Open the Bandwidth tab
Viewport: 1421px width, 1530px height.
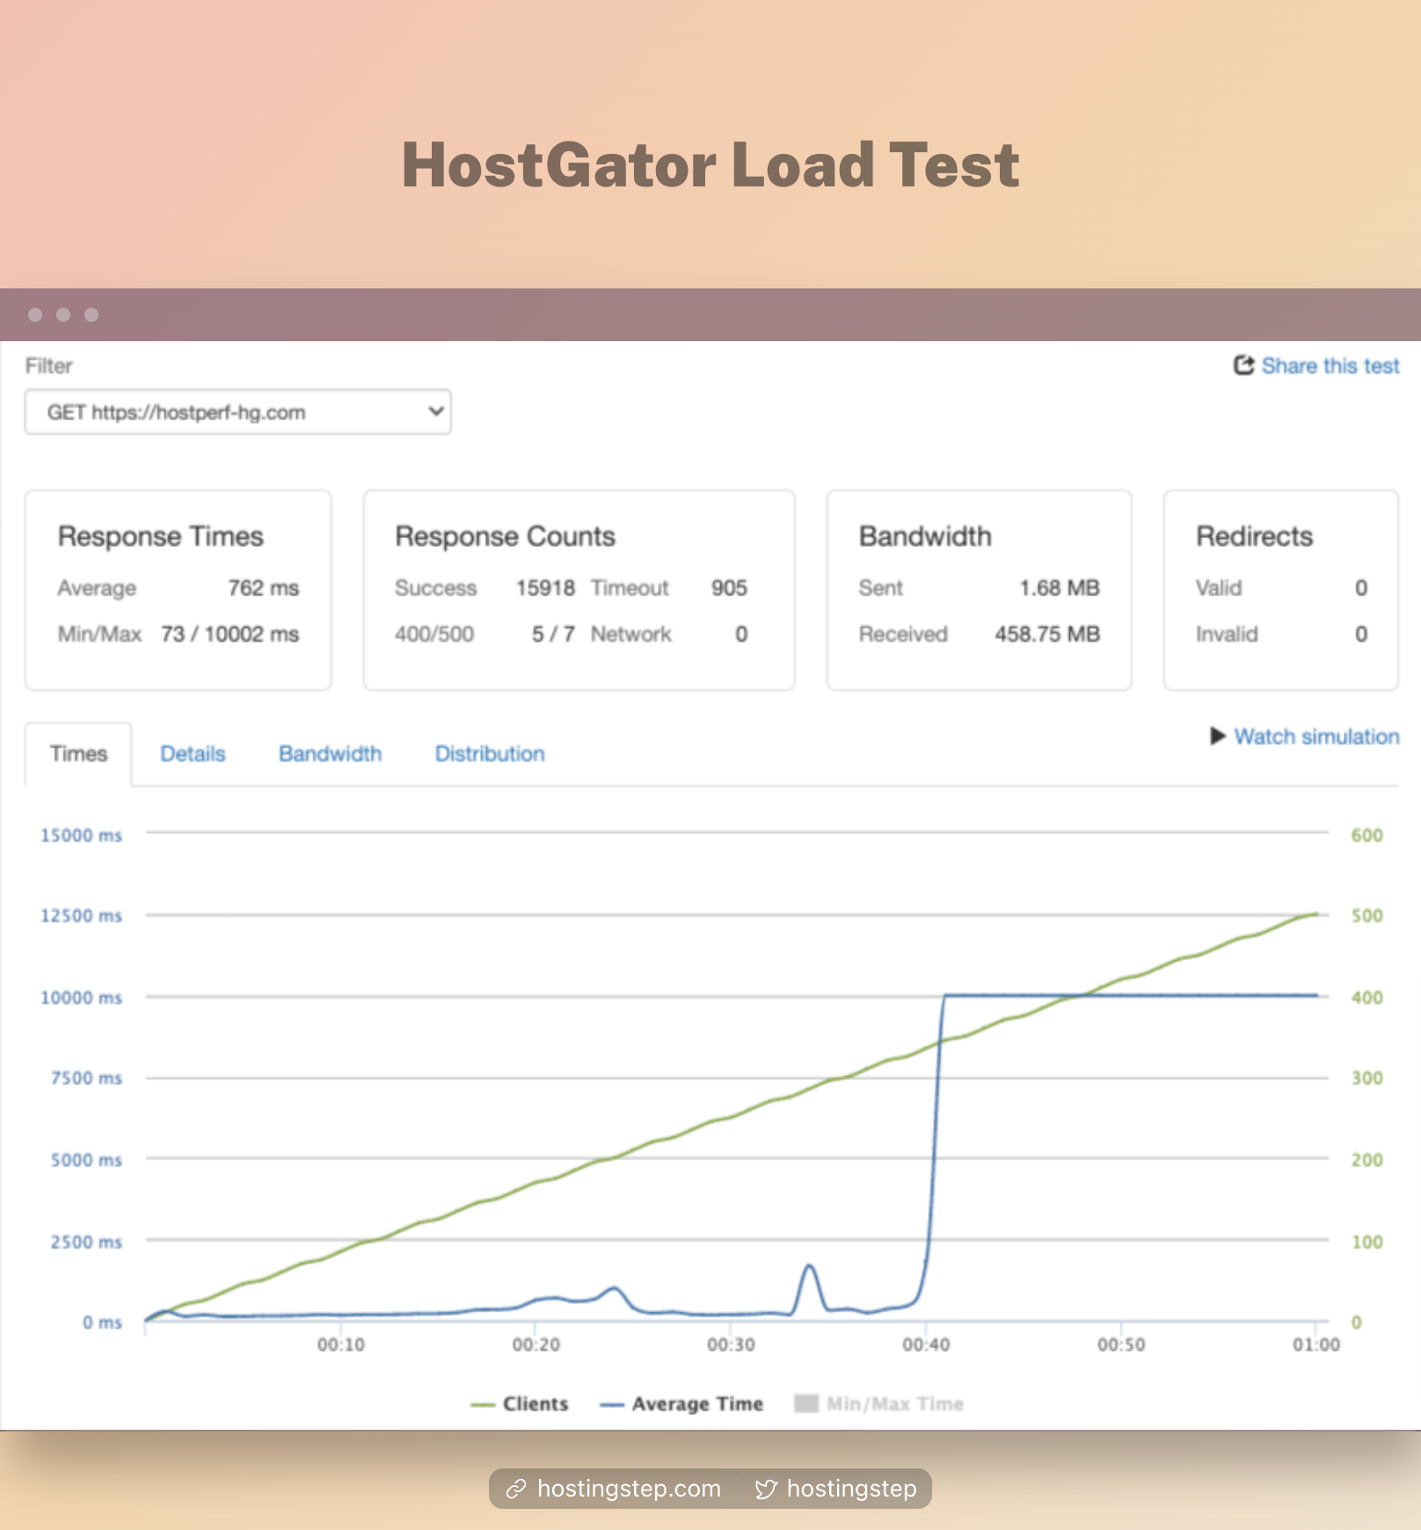(x=330, y=754)
